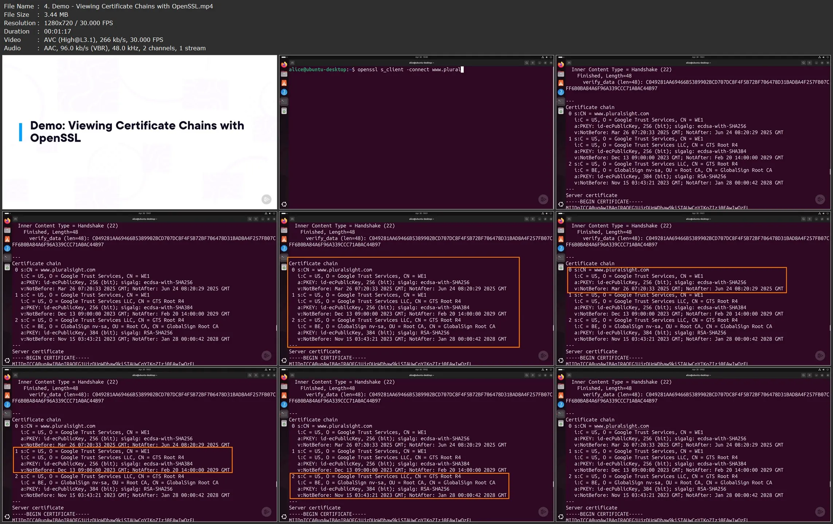The width and height of the screenshot is (833, 524).
Task: Open the title slide thumbnail
Action: [140, 132]
